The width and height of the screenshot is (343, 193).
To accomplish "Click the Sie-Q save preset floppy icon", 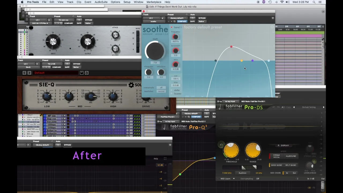I will tap(81, 73).
